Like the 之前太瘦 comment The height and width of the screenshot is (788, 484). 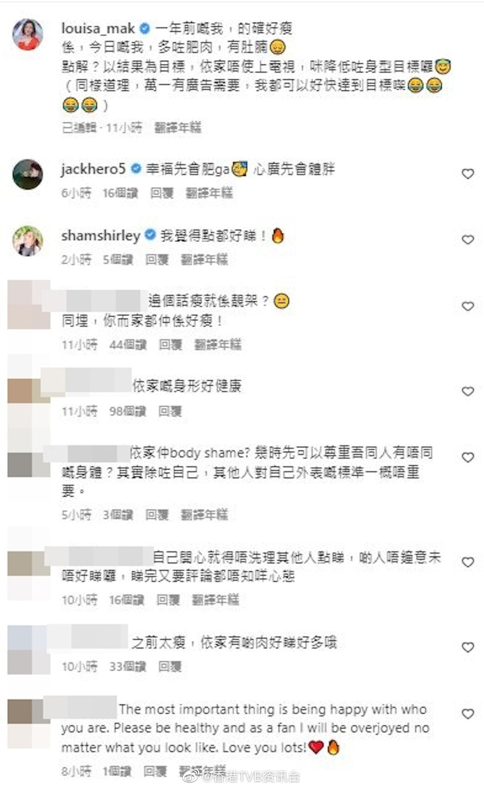467,647
